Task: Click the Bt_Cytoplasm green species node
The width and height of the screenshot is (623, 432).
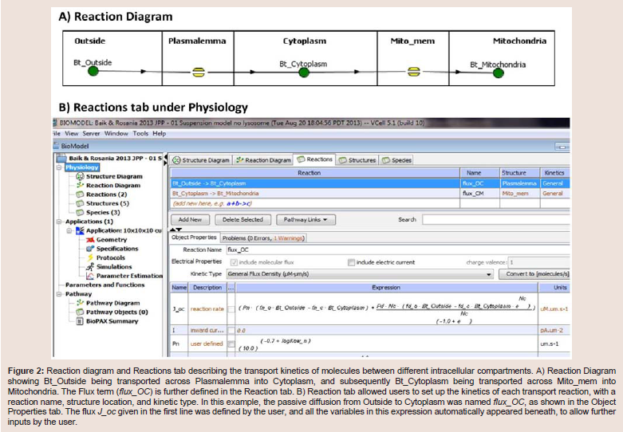Action: (x=304, y=73)
